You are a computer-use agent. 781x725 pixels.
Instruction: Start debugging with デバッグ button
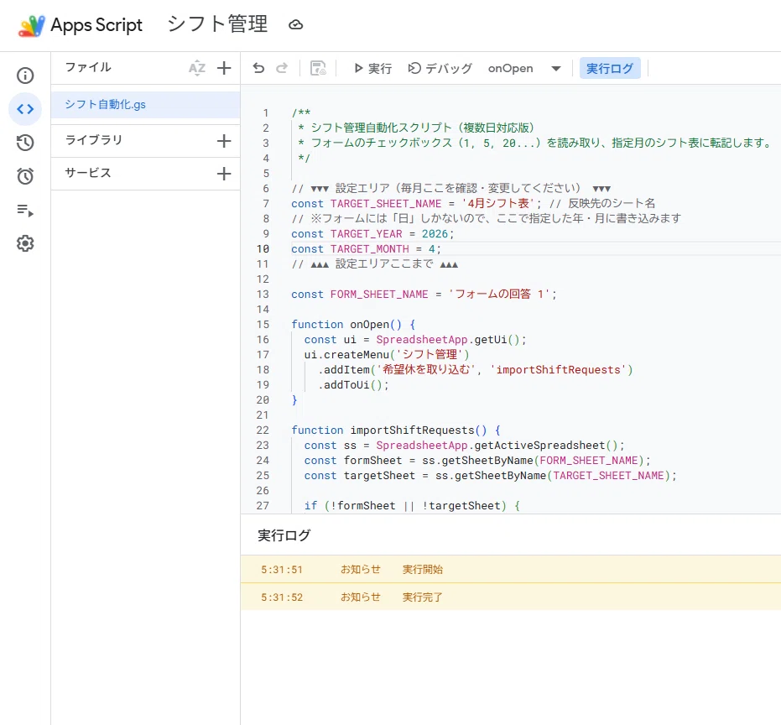click(x=440, y=68)
